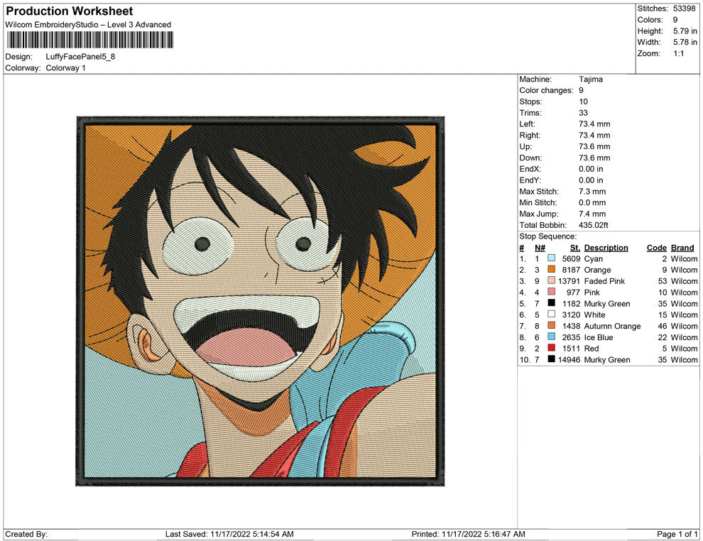Screen dimensions: 703x541
Task: Click the 'Page 1 of 1' footer text
Action: (x=677, y=534)
